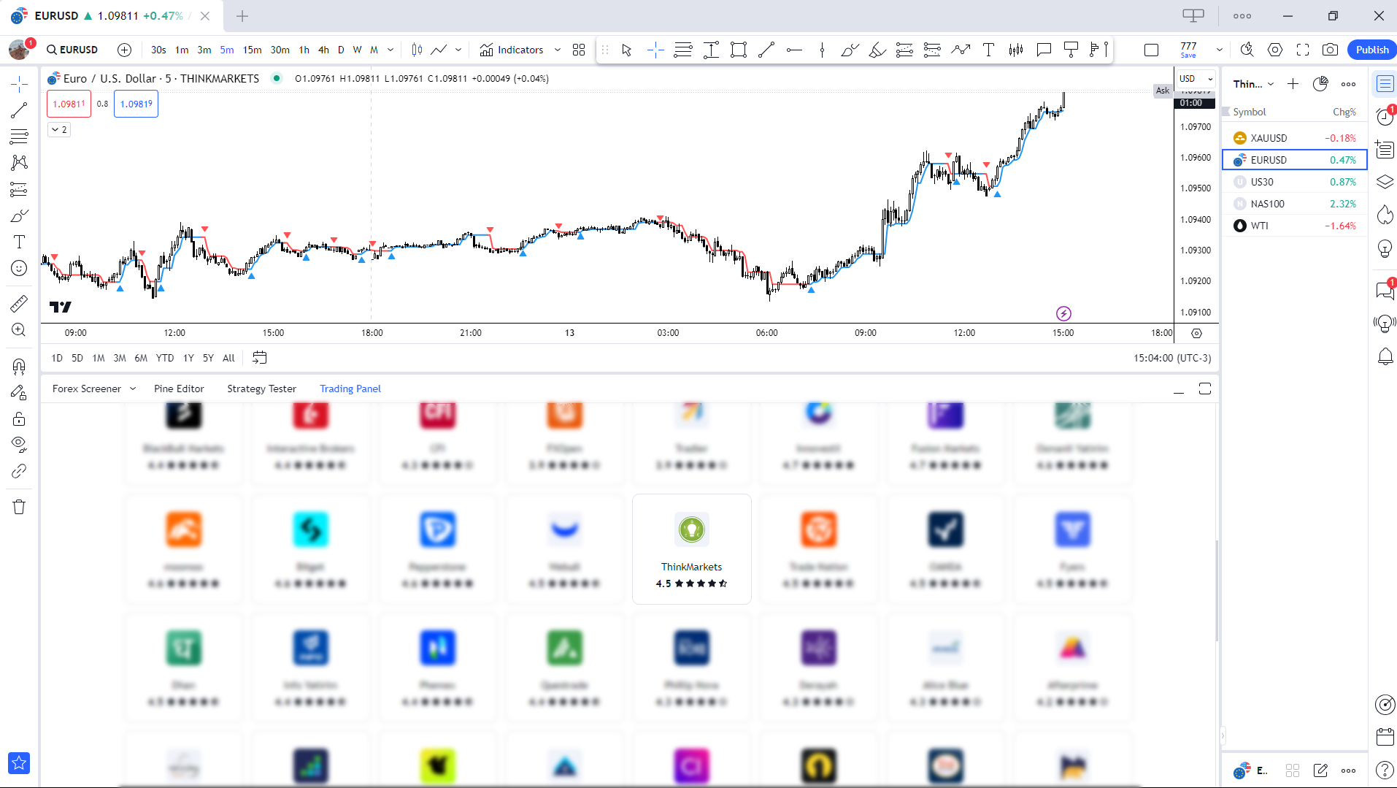The image size is (1397, 788).
Task: Toggle stay in drawing mode
Action: point(19,392)
